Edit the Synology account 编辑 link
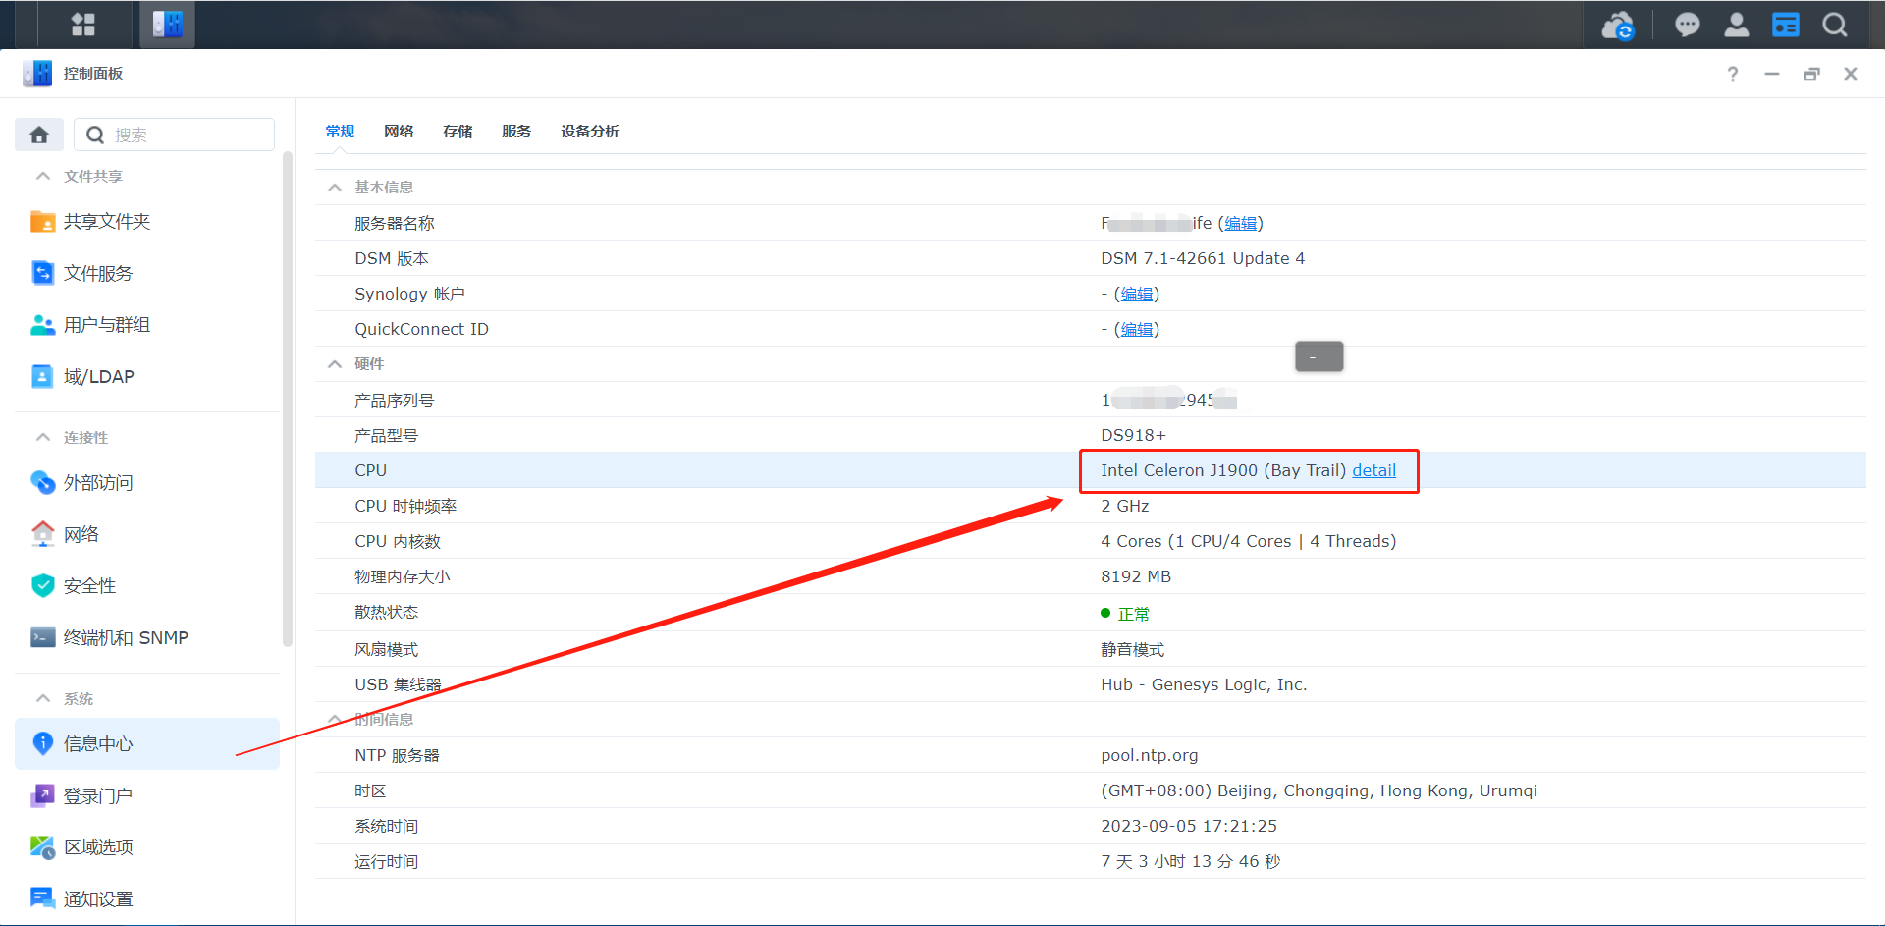 tap(1137, 294)
